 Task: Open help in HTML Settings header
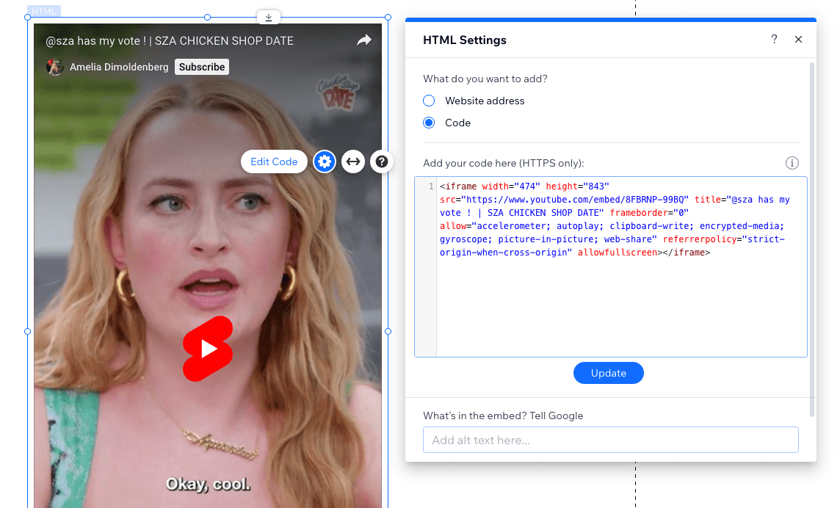774,39
